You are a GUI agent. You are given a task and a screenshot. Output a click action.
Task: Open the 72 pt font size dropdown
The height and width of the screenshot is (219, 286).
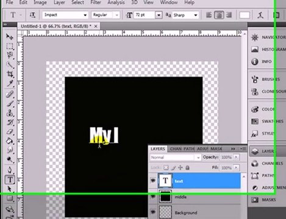(x=159, y=15)
